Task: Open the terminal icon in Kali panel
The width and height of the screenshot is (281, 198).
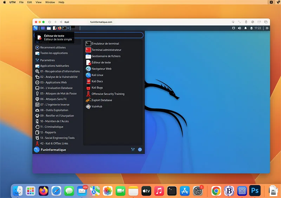Action: (x=64, y=28)
